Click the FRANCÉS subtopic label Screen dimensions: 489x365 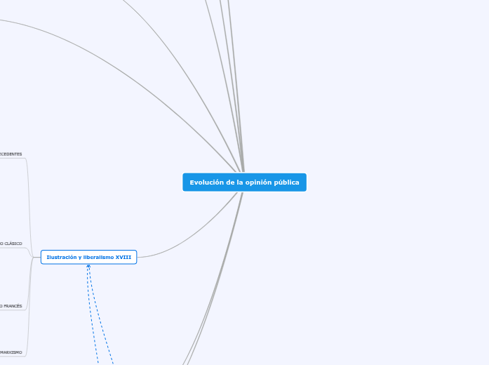pos(11,306)
